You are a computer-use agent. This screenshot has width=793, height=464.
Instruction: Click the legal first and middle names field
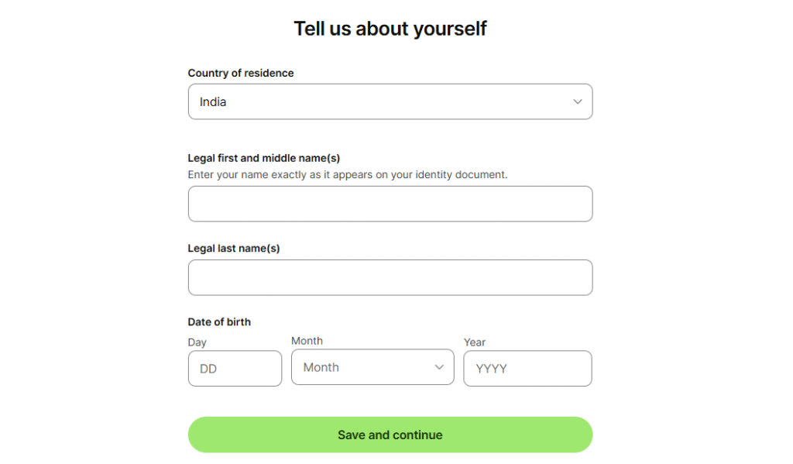coord(390,204)
